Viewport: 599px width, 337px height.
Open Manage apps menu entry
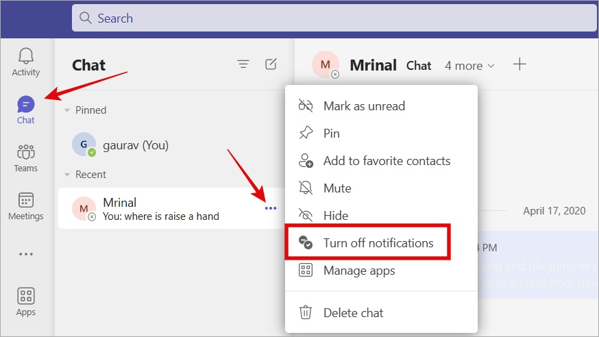tap(381, 270)
